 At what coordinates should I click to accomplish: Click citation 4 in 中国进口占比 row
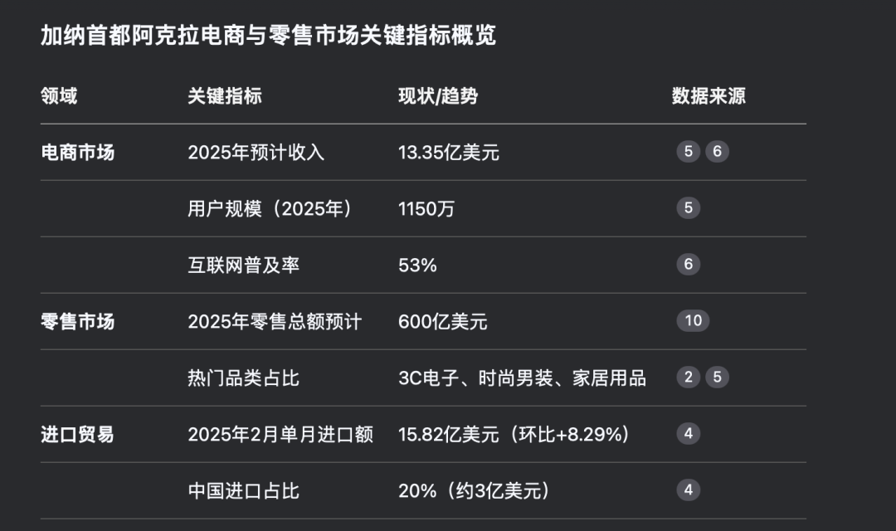688,490
